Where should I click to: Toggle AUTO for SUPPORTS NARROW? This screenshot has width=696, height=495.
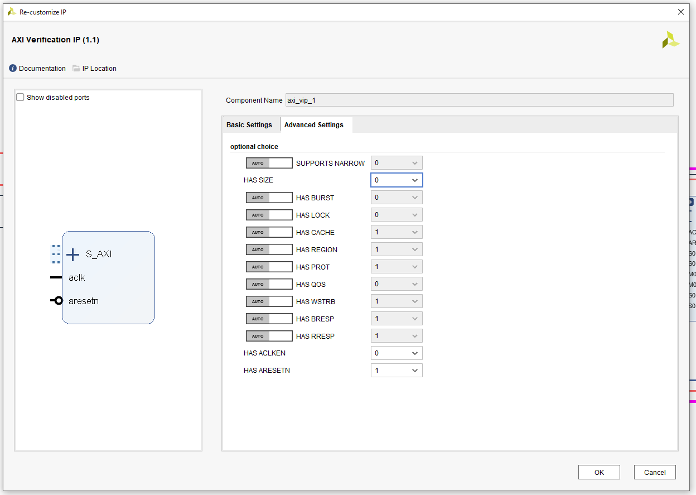point(269,162)
